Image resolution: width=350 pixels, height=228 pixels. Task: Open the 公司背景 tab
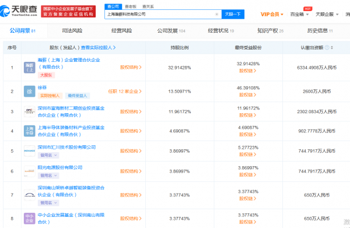[x=22, y=31]
